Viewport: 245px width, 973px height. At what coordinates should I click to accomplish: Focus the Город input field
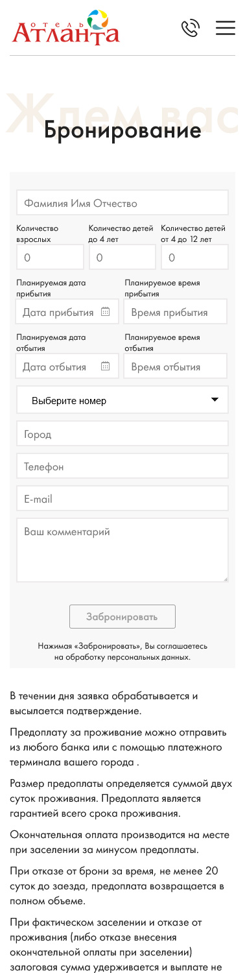point(122,433)
